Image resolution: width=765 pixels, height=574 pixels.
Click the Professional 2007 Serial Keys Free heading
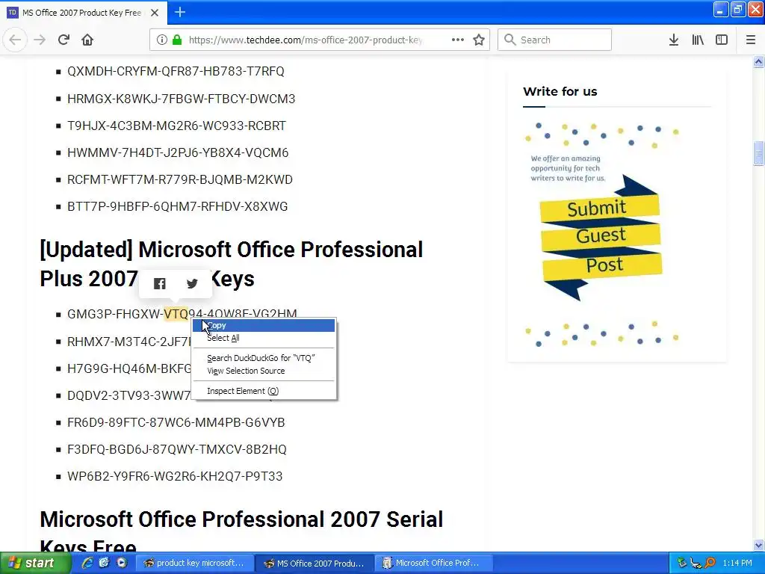pyautogui.click(x=241, y=532)
